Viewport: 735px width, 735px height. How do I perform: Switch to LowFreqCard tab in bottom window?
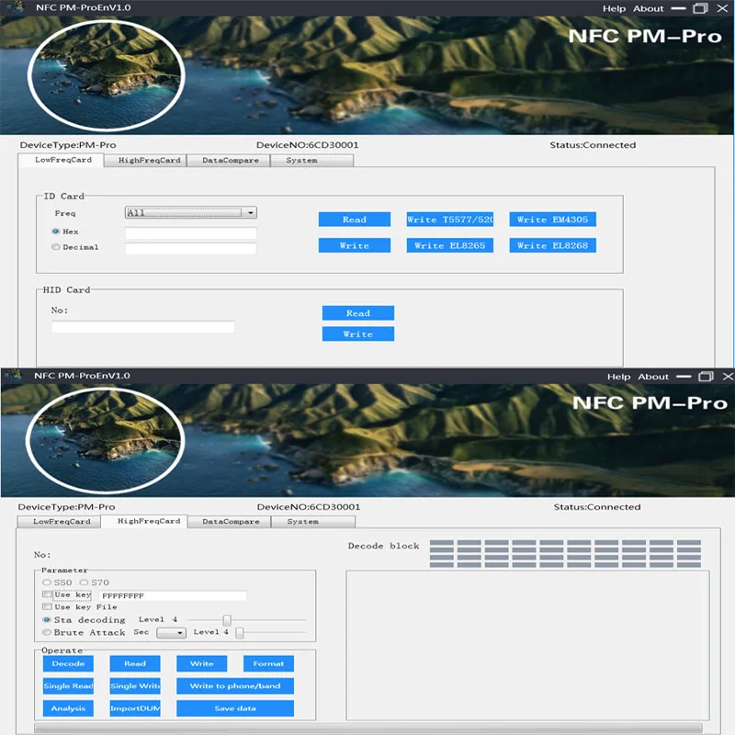[59, 521]
